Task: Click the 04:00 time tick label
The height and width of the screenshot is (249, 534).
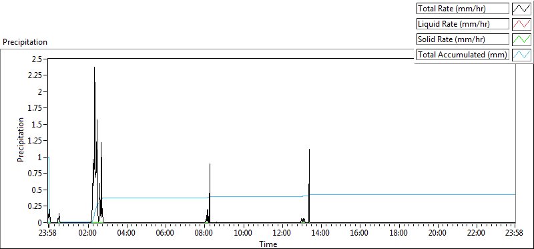Action: [126, 234]
